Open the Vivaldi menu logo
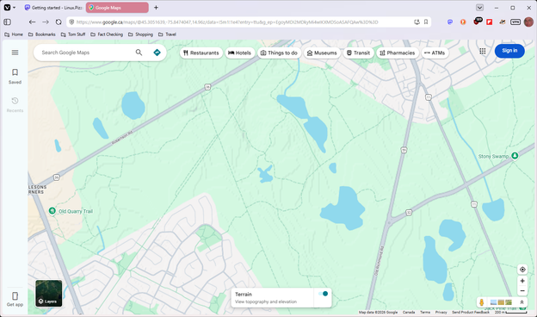The height and width of the screenshot is (317, 537). tap(7, 7)
